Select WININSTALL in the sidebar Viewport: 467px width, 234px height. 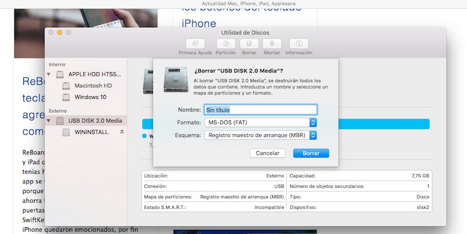pos(92,132)
